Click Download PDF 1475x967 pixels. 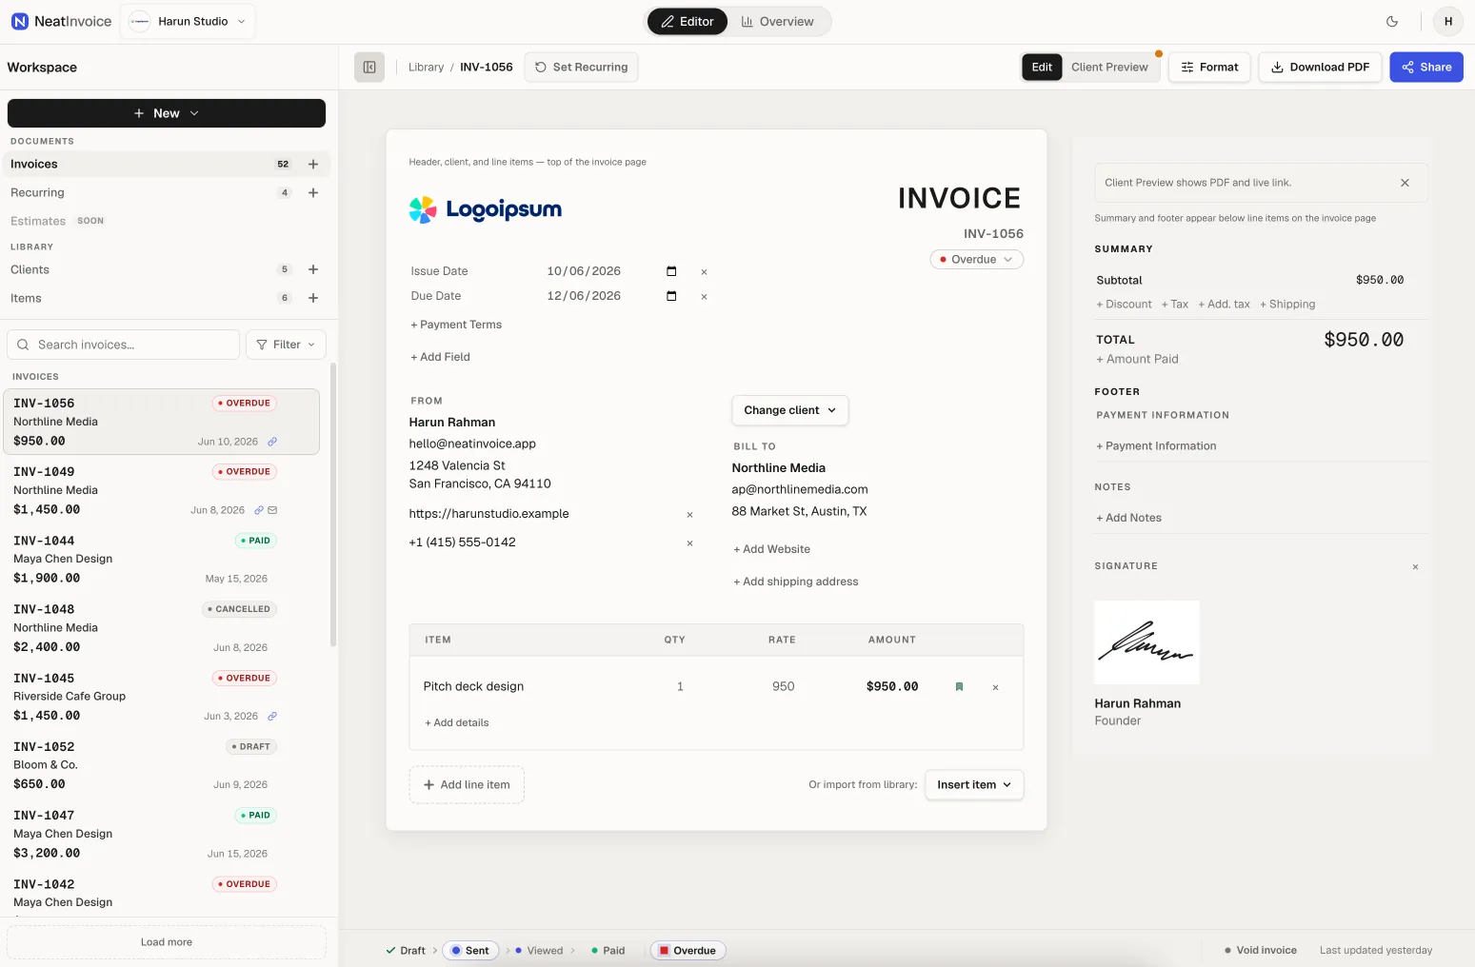tap(1320, 67)
